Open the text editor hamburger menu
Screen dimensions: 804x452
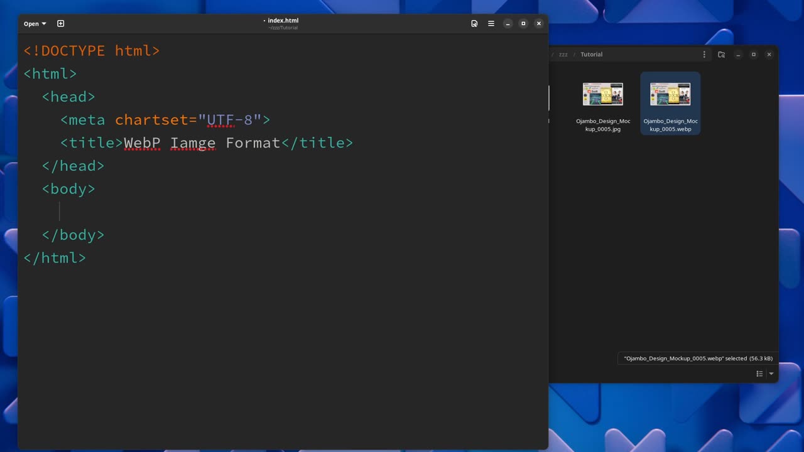491,24
